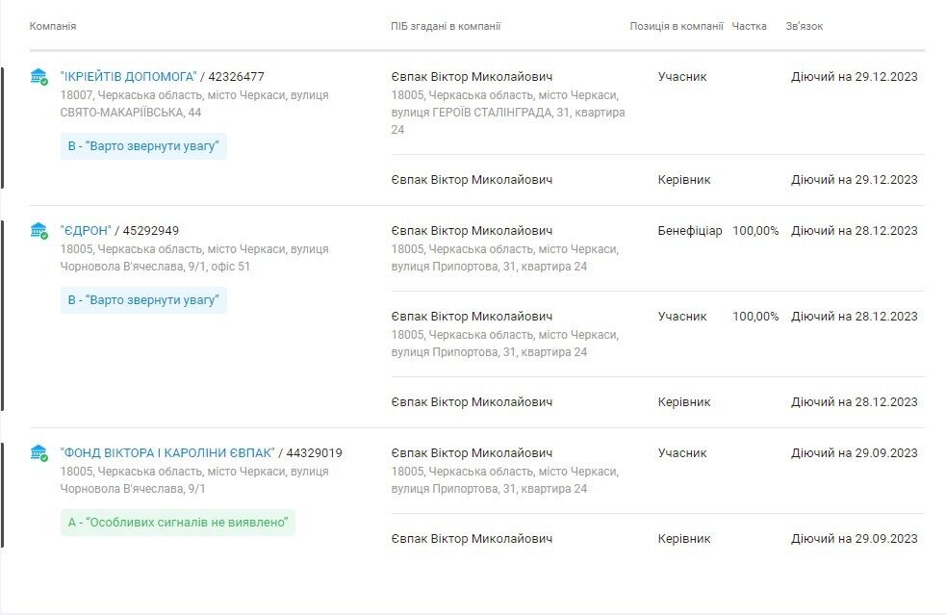Image resolution: width=946 pixels, height=615 pixels.
Task: Click "Учасник" position in the ІКРІЕЙТІВ ДОПОМОГА section
Action: point(682,77)
